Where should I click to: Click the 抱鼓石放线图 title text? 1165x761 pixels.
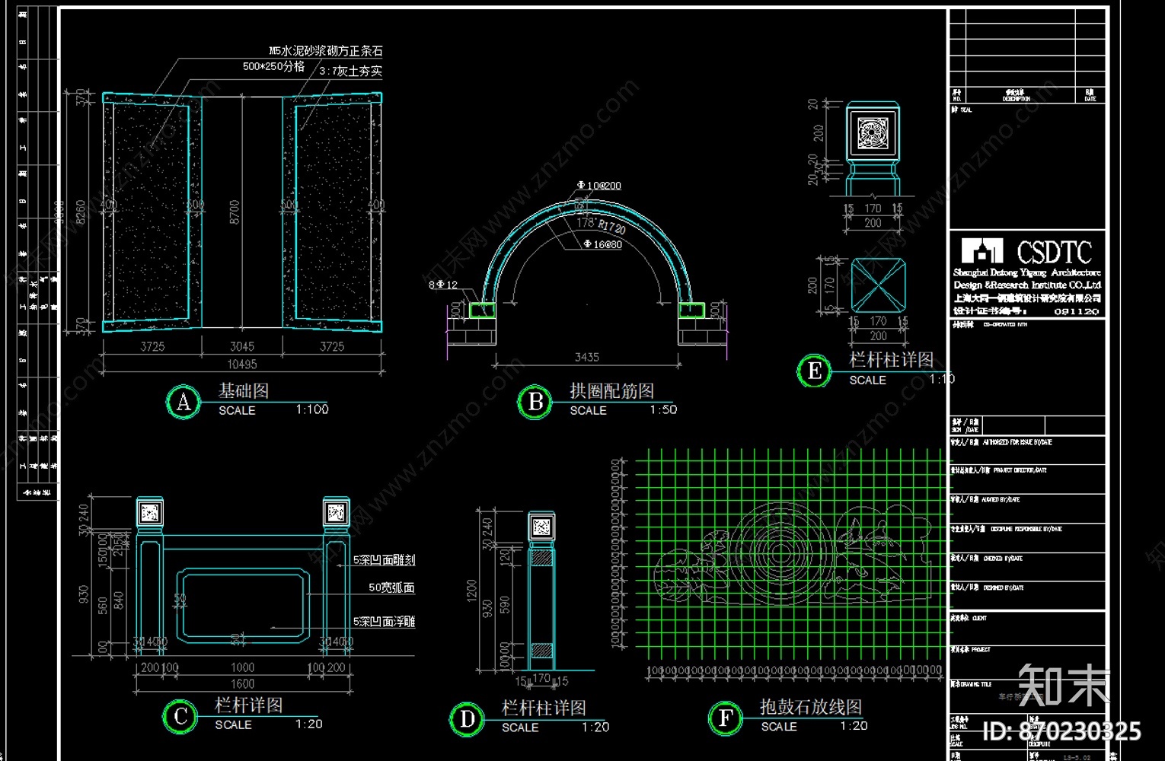[x=811, y=706]
